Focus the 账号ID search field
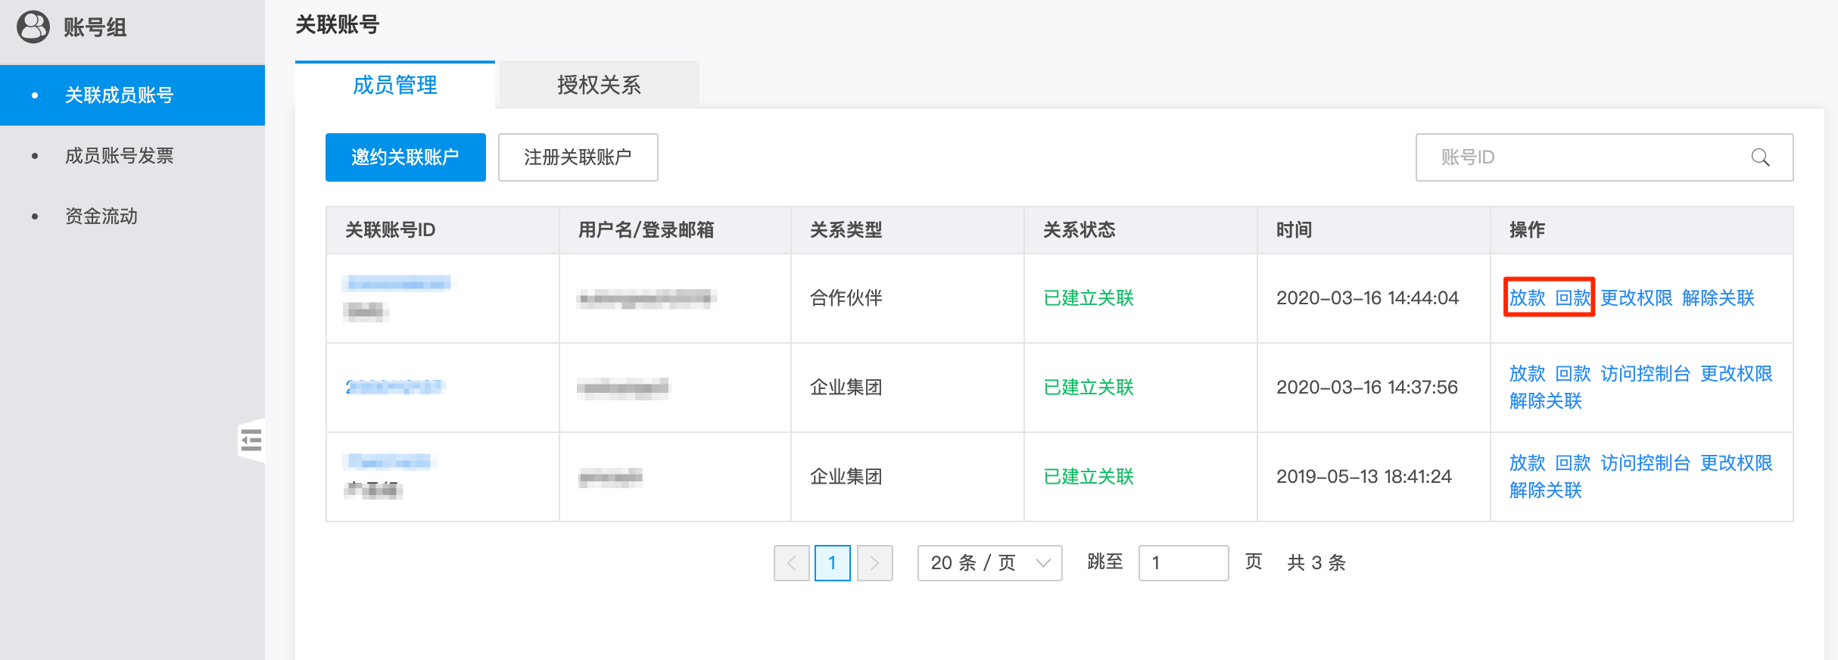 pyautogui.click(x=1582, y=157)
